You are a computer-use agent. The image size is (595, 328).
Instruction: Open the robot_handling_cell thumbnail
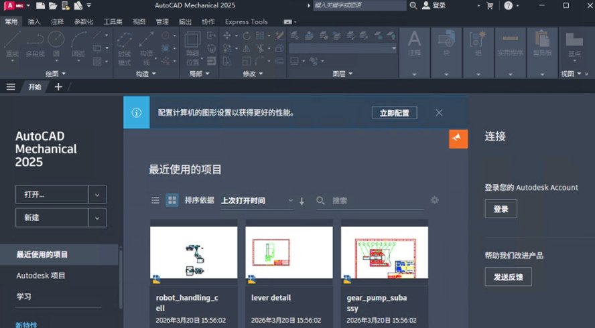(x=194, y=252)
